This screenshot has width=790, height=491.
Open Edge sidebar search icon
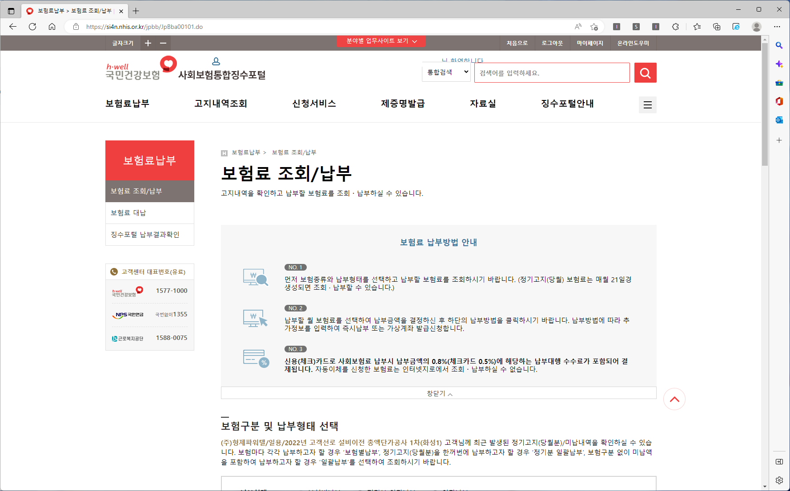[779, 45]
